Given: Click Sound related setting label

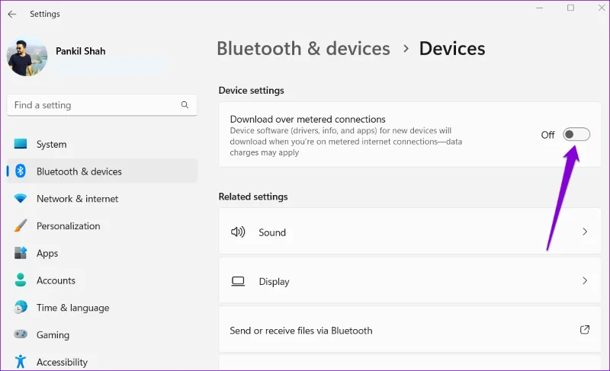Looking at the screenshot, I should (272, 232).
